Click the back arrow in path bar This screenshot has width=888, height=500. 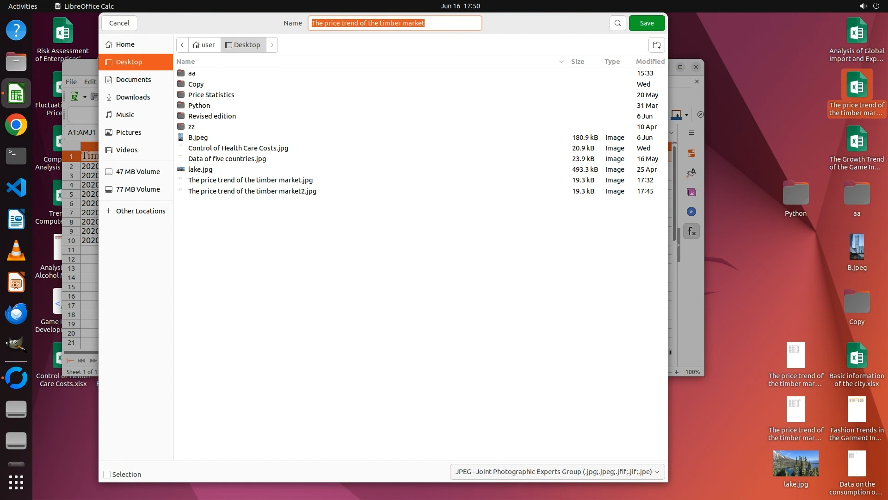[182, 45]
